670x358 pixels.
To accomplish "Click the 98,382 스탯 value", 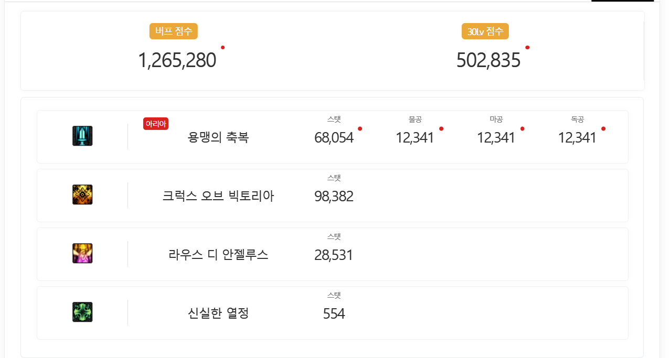I will 334,197.
